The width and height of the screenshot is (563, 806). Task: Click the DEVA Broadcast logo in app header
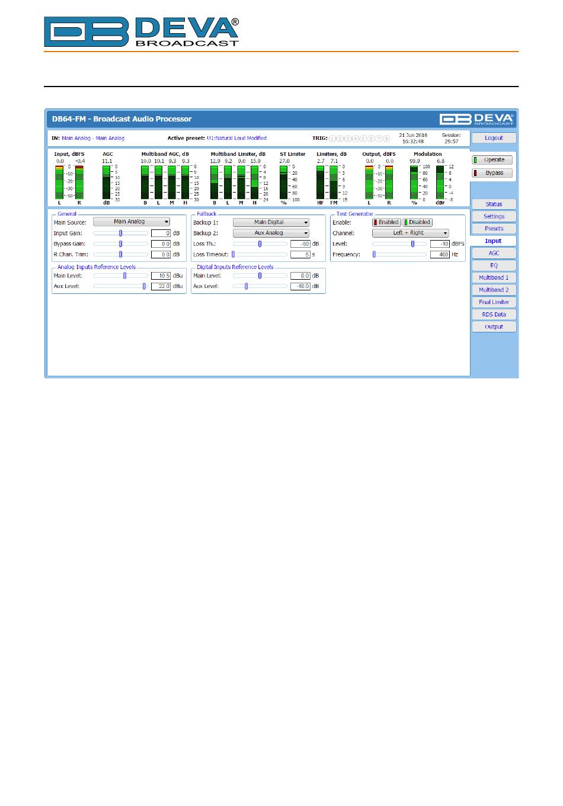477,119
